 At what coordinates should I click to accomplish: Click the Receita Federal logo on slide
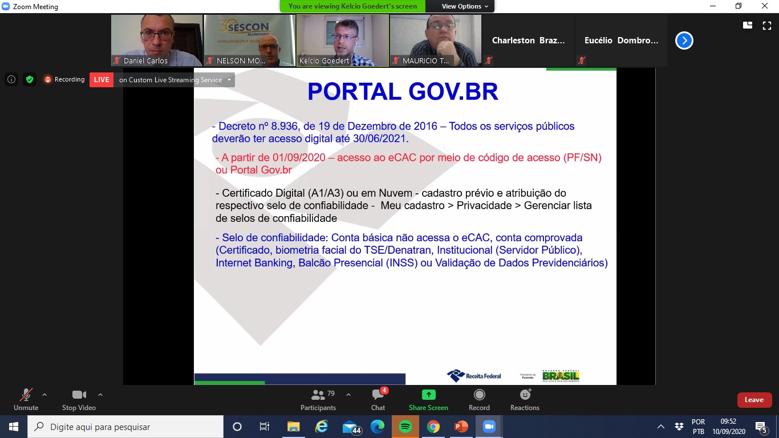(474, 376)
